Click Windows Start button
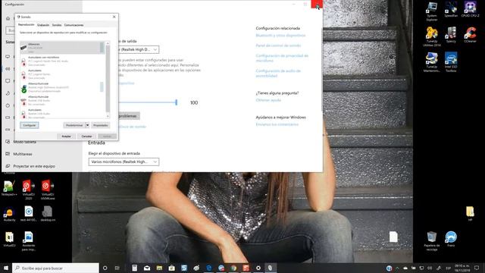 pos(6,268)
